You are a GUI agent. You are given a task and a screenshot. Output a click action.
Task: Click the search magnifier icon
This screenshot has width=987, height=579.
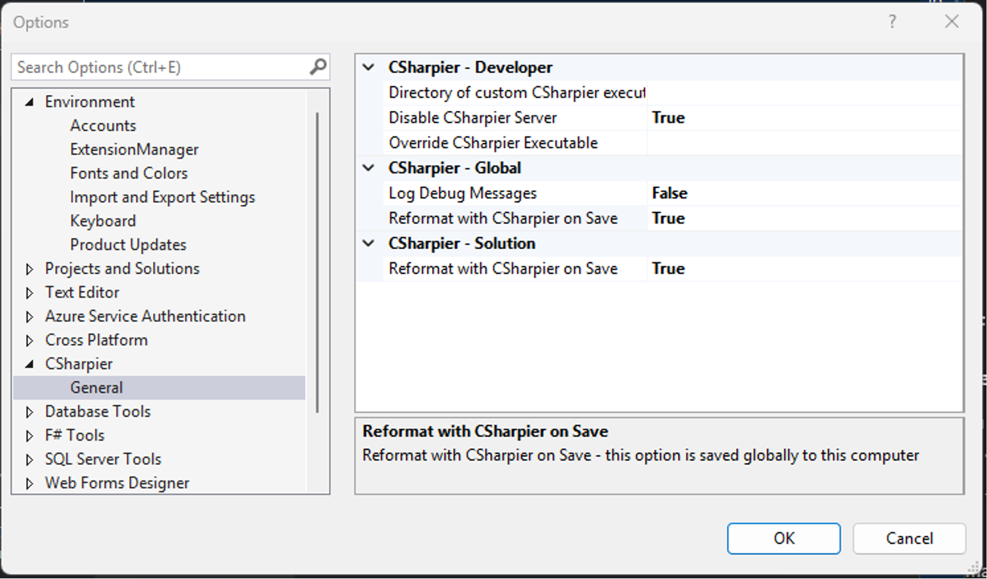317,67
